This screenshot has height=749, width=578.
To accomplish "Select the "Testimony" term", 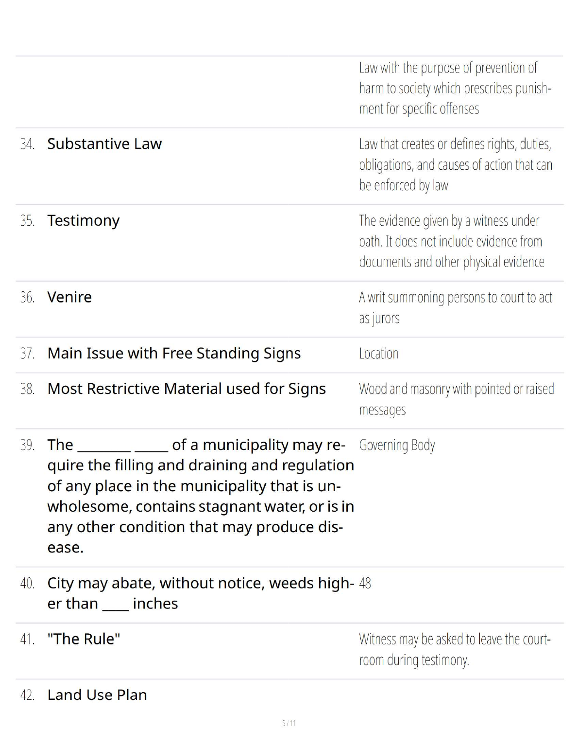I will 84,221.
